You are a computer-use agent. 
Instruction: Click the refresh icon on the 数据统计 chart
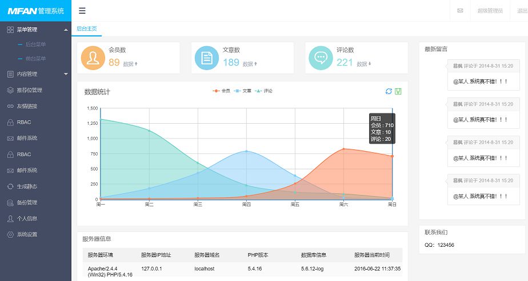[389, 91]
